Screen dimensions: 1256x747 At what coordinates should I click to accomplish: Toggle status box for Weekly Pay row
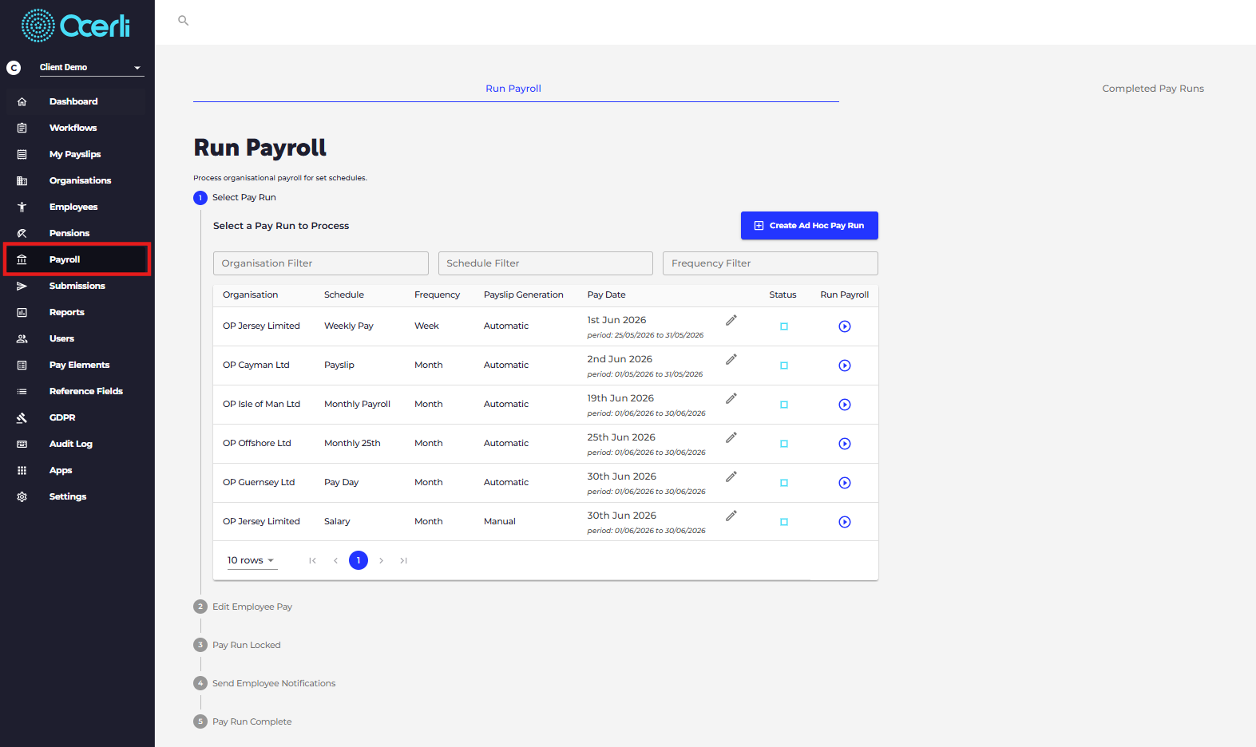coord(784,326)
